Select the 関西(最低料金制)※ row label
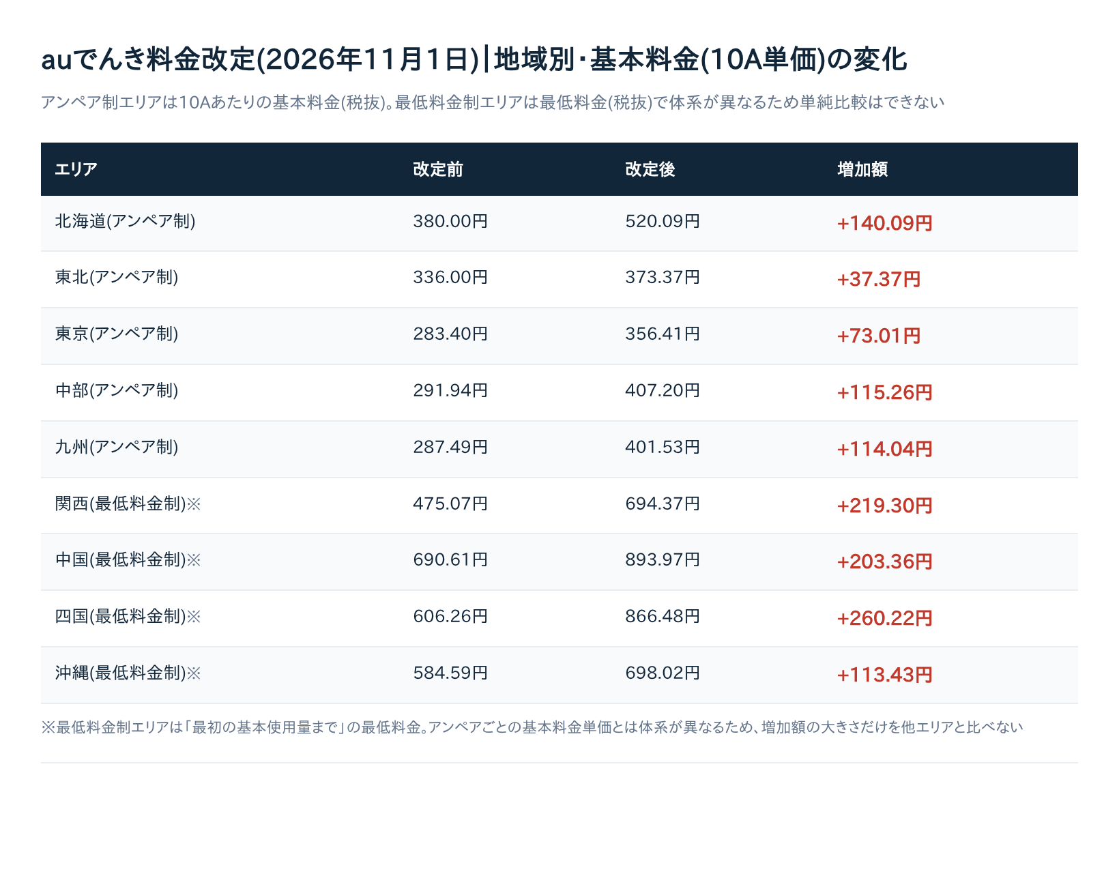The width and height of the screenshot is (1119, 891). click(128, 503)
